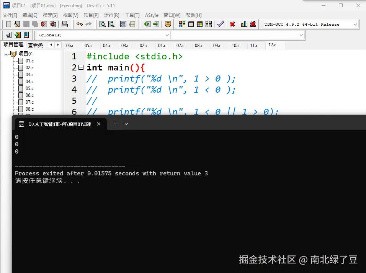The image size is (366, 273).
Task: Click the Save All toolbar icon
Action: [x=35, y=24]
